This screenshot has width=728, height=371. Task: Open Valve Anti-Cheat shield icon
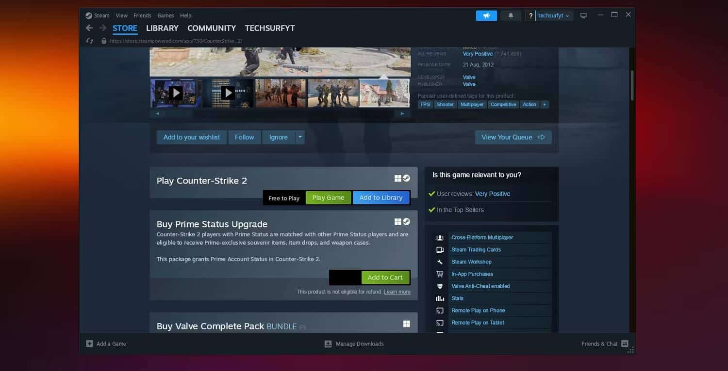point(440,286)
